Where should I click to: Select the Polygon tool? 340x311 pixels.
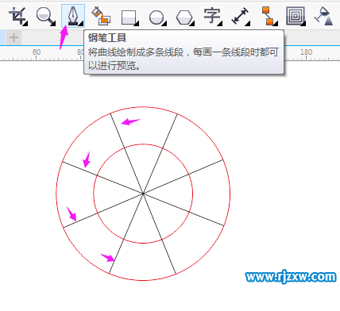[185, 17]
